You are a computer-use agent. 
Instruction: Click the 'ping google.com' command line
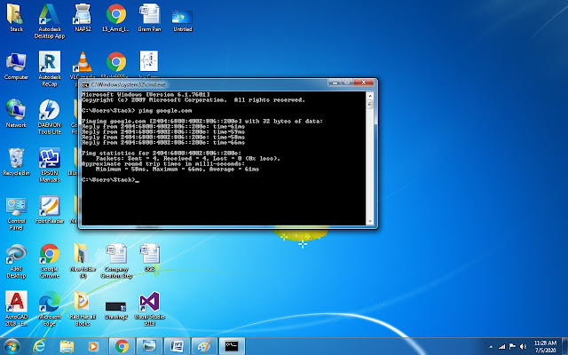[137, 110]
